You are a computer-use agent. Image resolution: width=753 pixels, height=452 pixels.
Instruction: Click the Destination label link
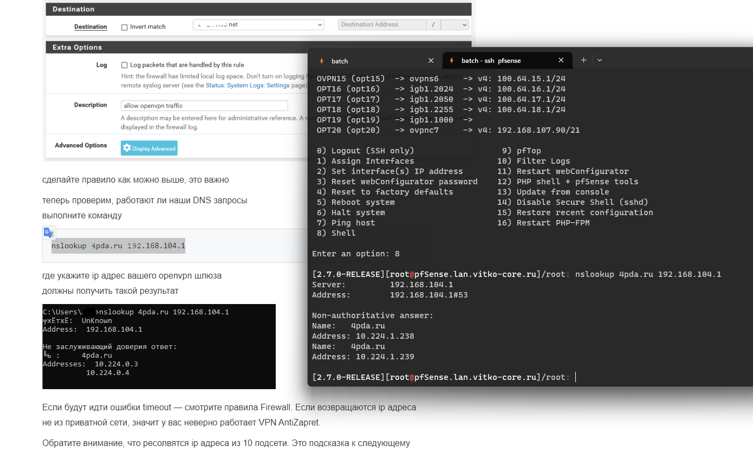[90, 27]
